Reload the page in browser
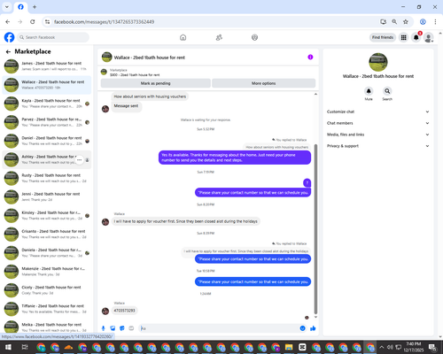The image size is (443, 354). 33,21
